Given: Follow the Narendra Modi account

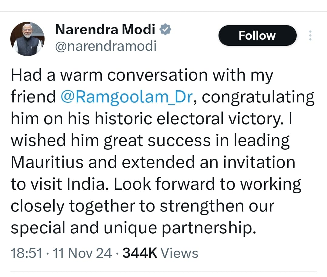Looking at the screenshot, I should [257, 35].
